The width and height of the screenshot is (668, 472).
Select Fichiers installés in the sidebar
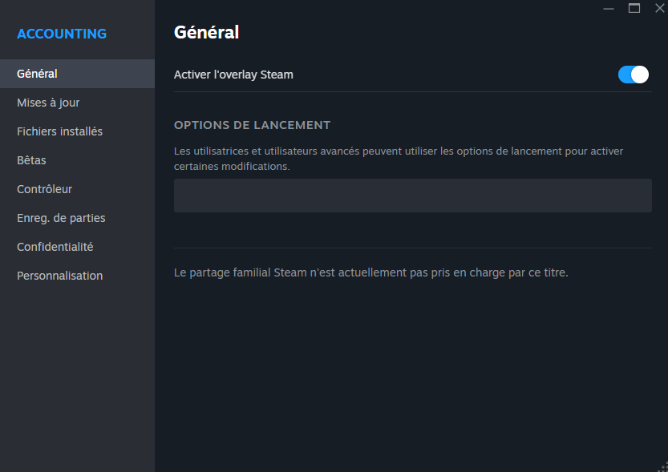pos(59,131)
